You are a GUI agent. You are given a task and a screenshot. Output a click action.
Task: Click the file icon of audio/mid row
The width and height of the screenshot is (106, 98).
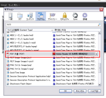click(8, 35)
